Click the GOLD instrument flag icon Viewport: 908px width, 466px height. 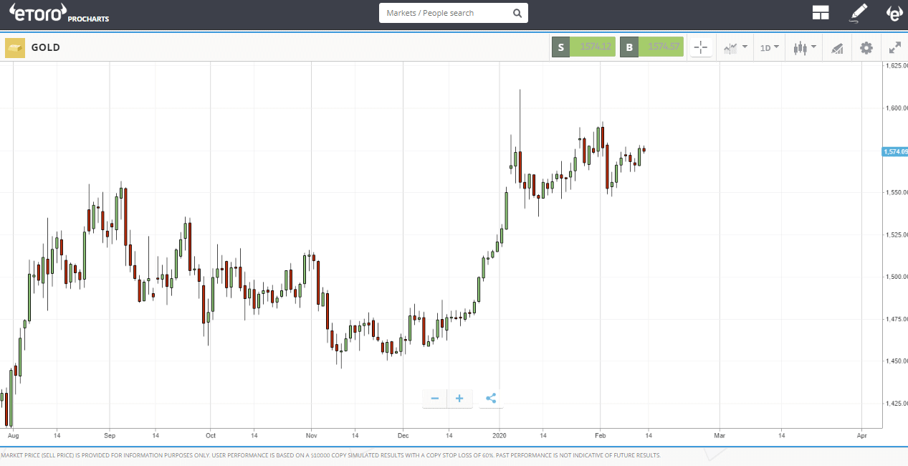tap(15, 47)
